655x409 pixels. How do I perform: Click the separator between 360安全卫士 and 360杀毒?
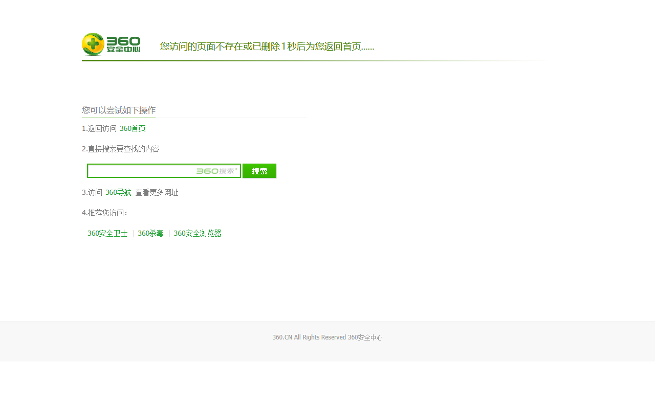[x=133, y=234]
